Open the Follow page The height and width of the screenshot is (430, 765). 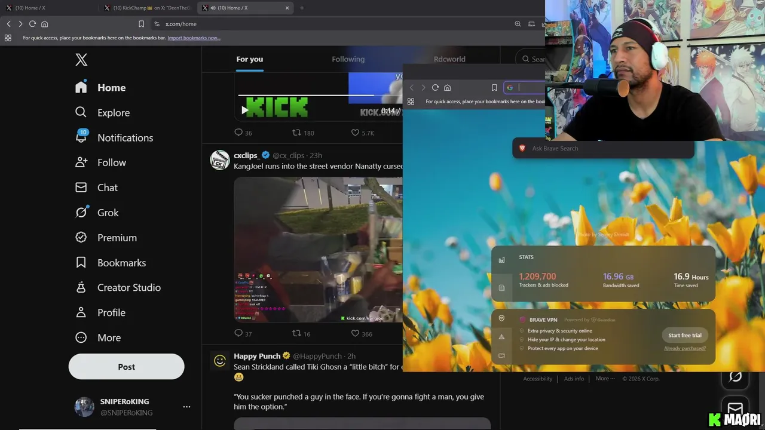point(100,162)
